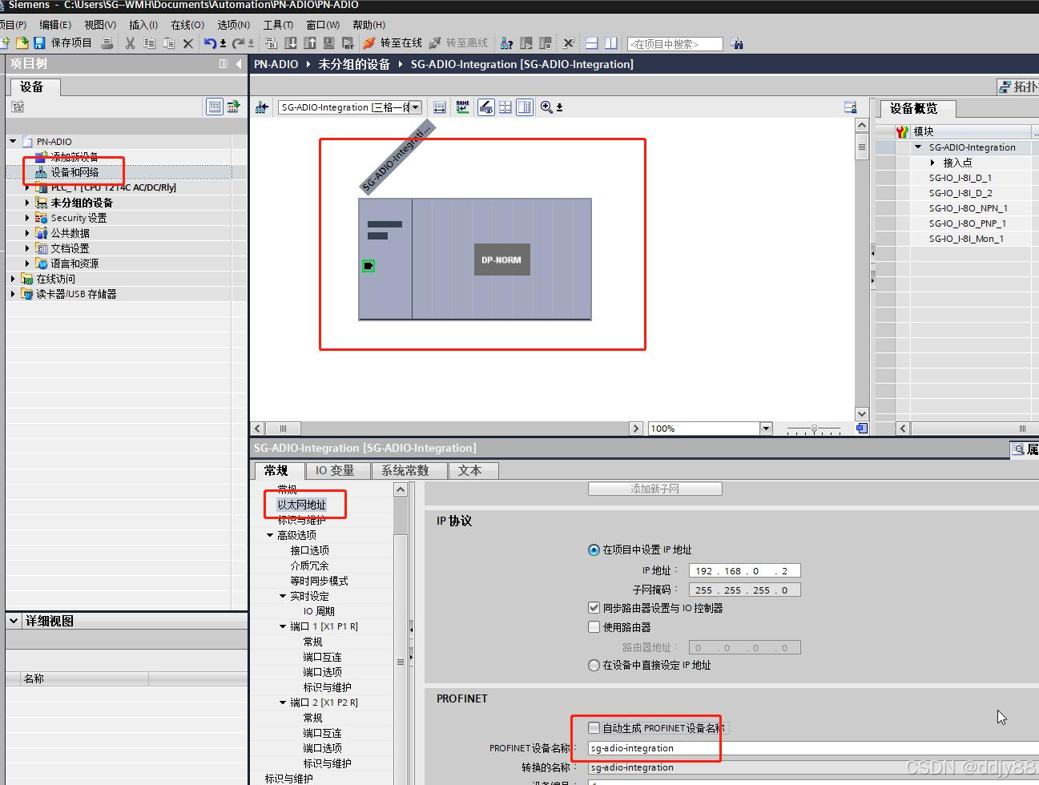Image resolution: width=1039 pixels, height=785 pixels.
Task: Click the copy icon in toolbar
Action: click(149, 42)
